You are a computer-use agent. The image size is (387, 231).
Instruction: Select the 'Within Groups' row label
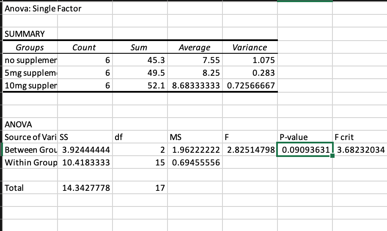point(30,162)
